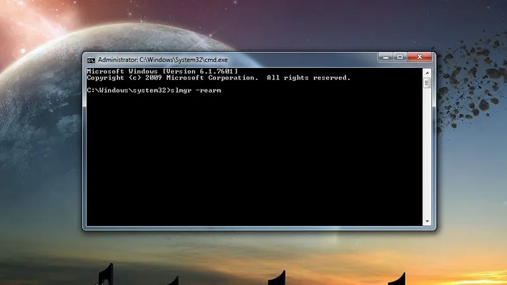
Task: Close the Administrator cmd.exe window
Action: (420, 58)
